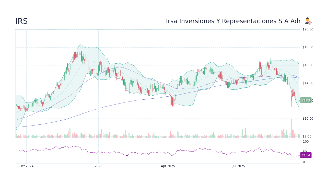Viewport: 327px width, 184px height.
Task: Click the $14.00 price axis label
Action: tap(308, 83)
